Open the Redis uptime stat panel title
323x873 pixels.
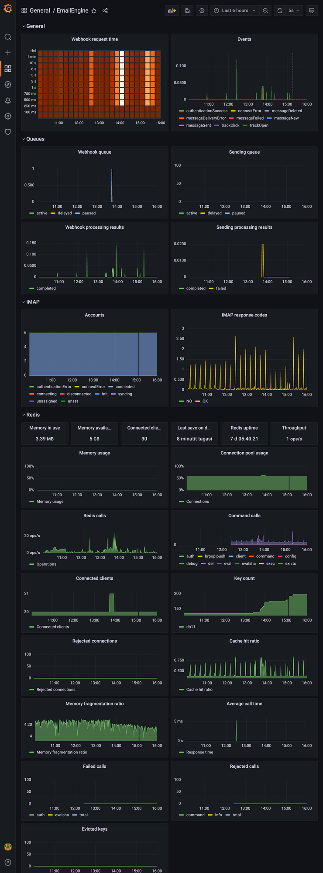[x=244, y=428]
